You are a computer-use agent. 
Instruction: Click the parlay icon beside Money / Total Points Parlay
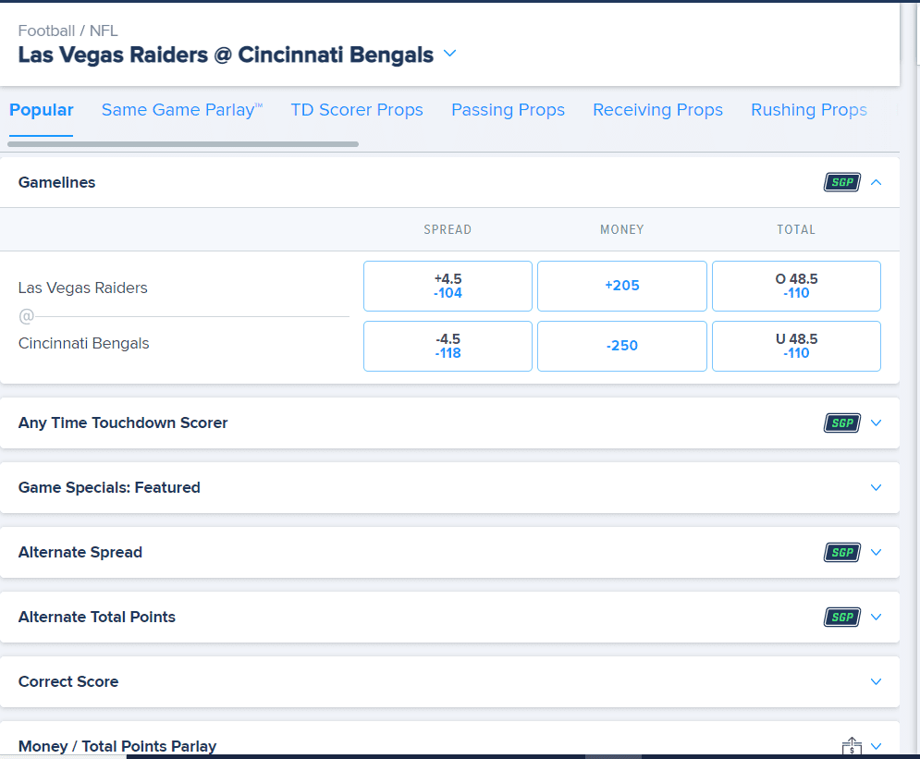[x=852, y=746]
